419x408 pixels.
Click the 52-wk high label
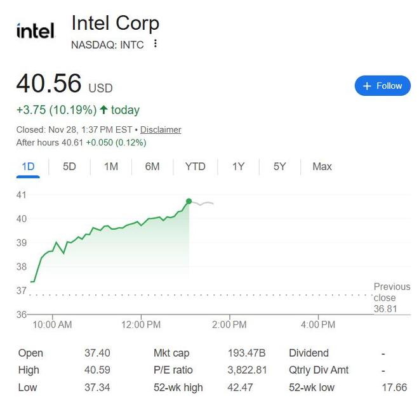point(178,387)
